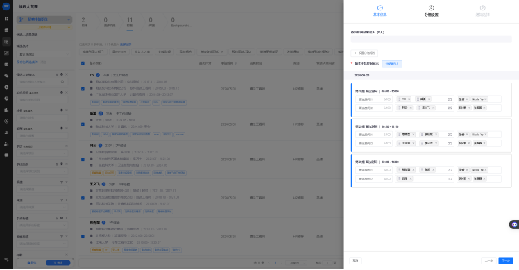Uncheck the 阿云 candidate row checkbox
Image resolution: width=519 pixels, height=270 pixels.
click(x=83, y=160)
